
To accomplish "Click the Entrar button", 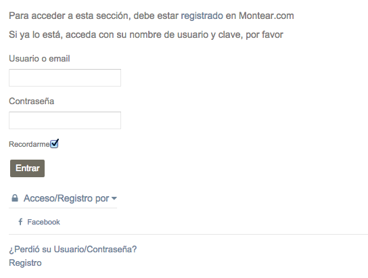I will click(x=28, y=168).
